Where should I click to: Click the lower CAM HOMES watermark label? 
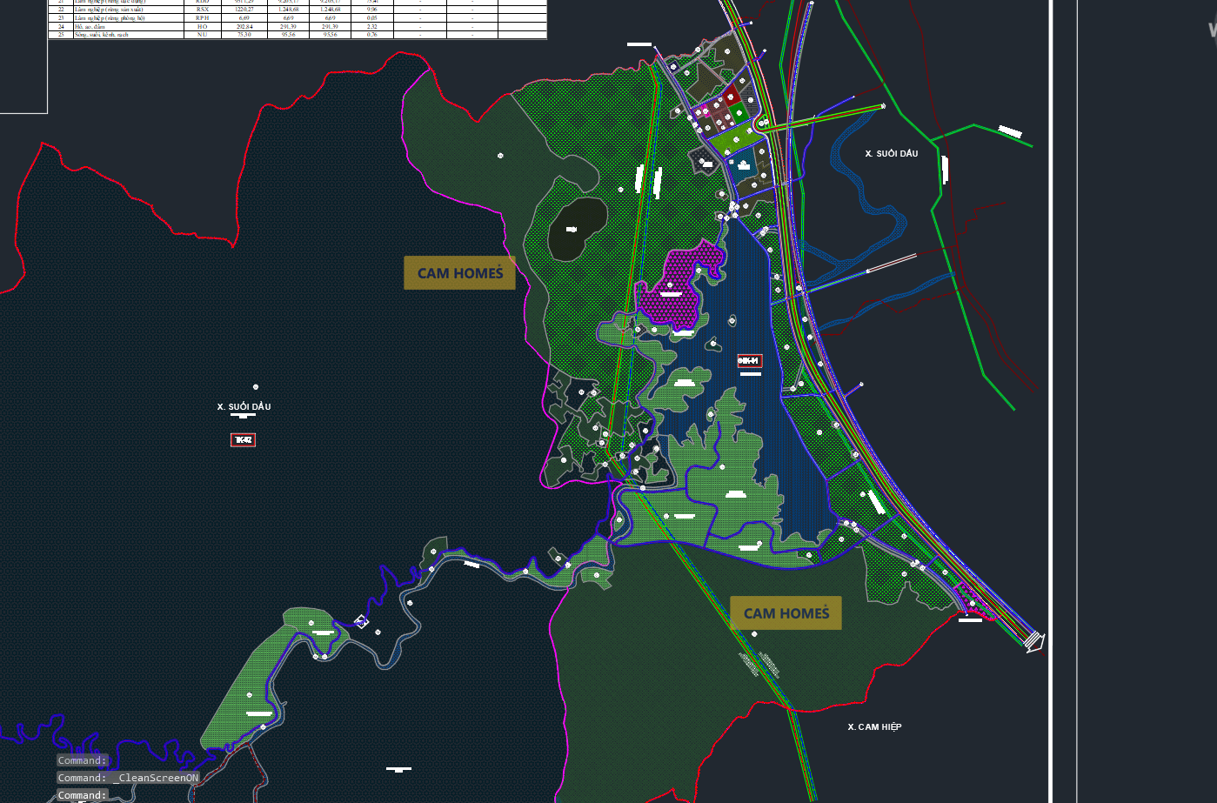[786, 613]
